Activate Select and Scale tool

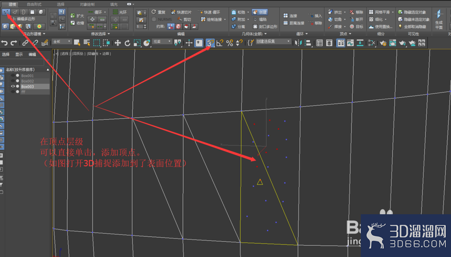click(137, 43)
